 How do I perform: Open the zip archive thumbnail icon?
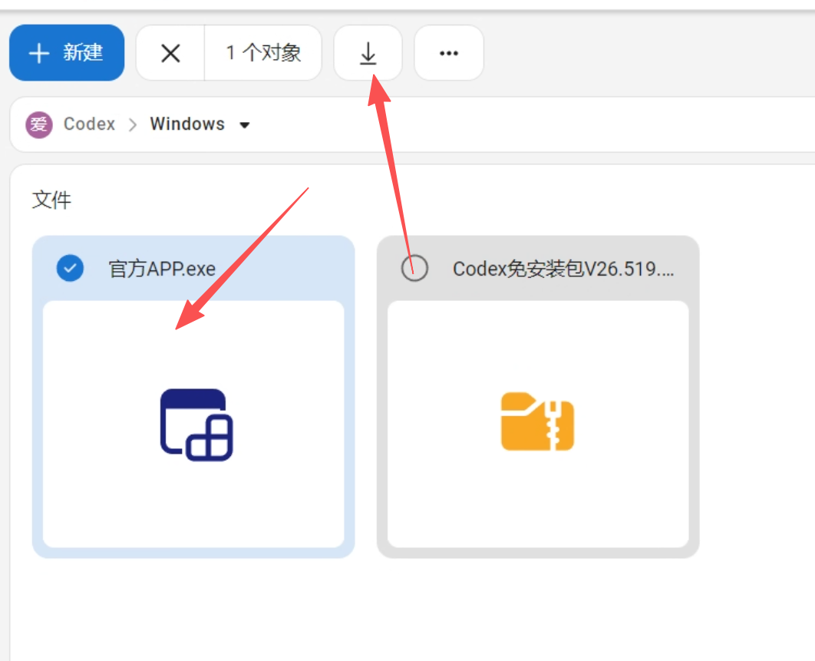(x=537, y=421)
